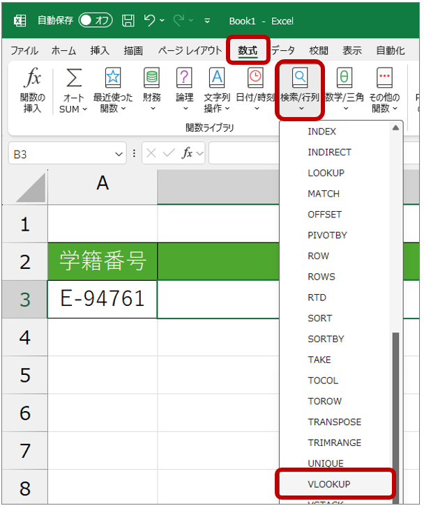This screenshot has width=424, height=508.
Task: Open the Logical (論理) functions list
Action: (184, 89)
